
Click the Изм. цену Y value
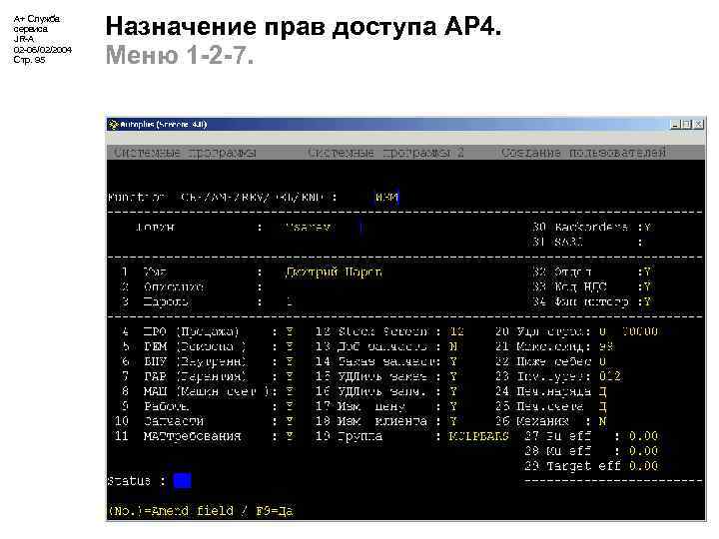point(453,406)
